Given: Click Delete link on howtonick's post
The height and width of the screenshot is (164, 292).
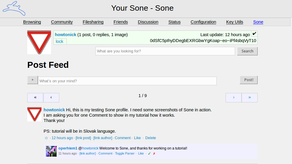Looking at the screenshot, I should tap(151, 138).
